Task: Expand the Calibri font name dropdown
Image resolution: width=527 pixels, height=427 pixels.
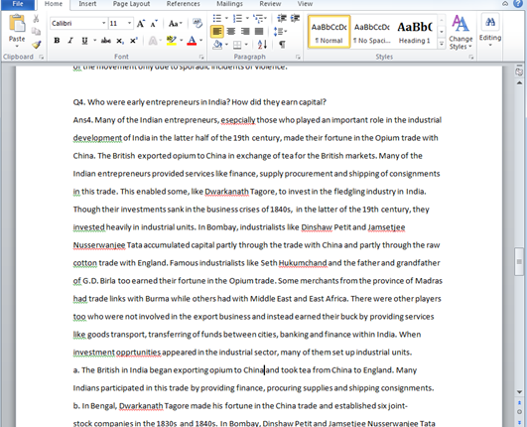Action: coord(103,23)
